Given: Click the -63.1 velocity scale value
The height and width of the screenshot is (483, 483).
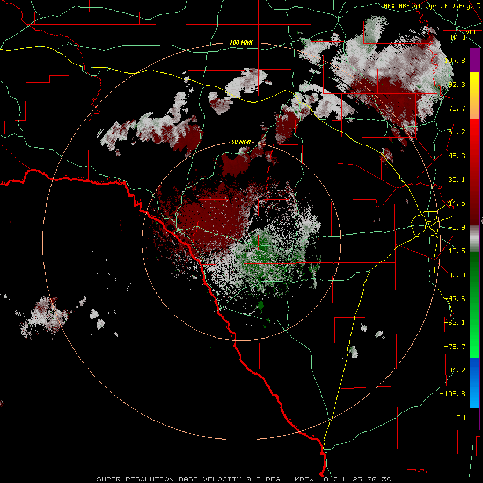Looking at the screenshot, I should [x=455, y=322].
